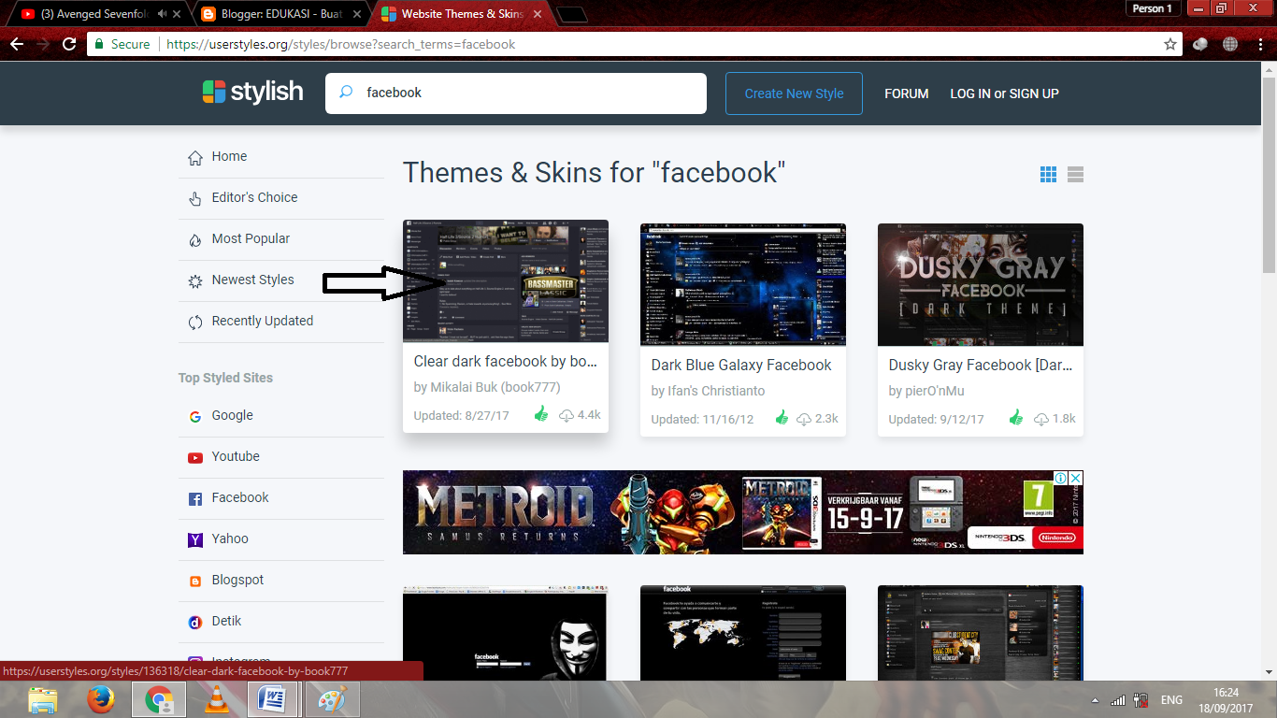Open the FORUM page

click(x=907, y=93)
